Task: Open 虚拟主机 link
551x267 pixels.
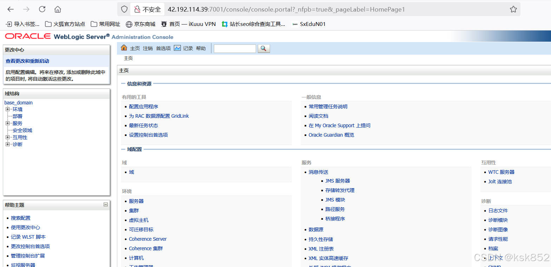Action: click(139, 220)
